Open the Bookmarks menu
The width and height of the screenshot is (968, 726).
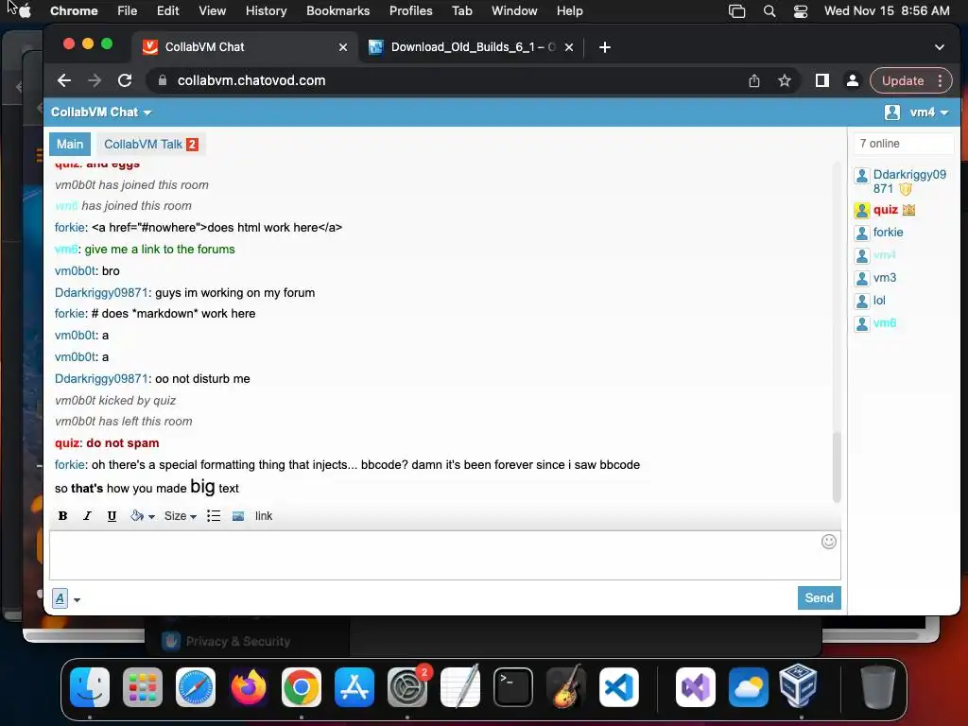pos(337,11)
